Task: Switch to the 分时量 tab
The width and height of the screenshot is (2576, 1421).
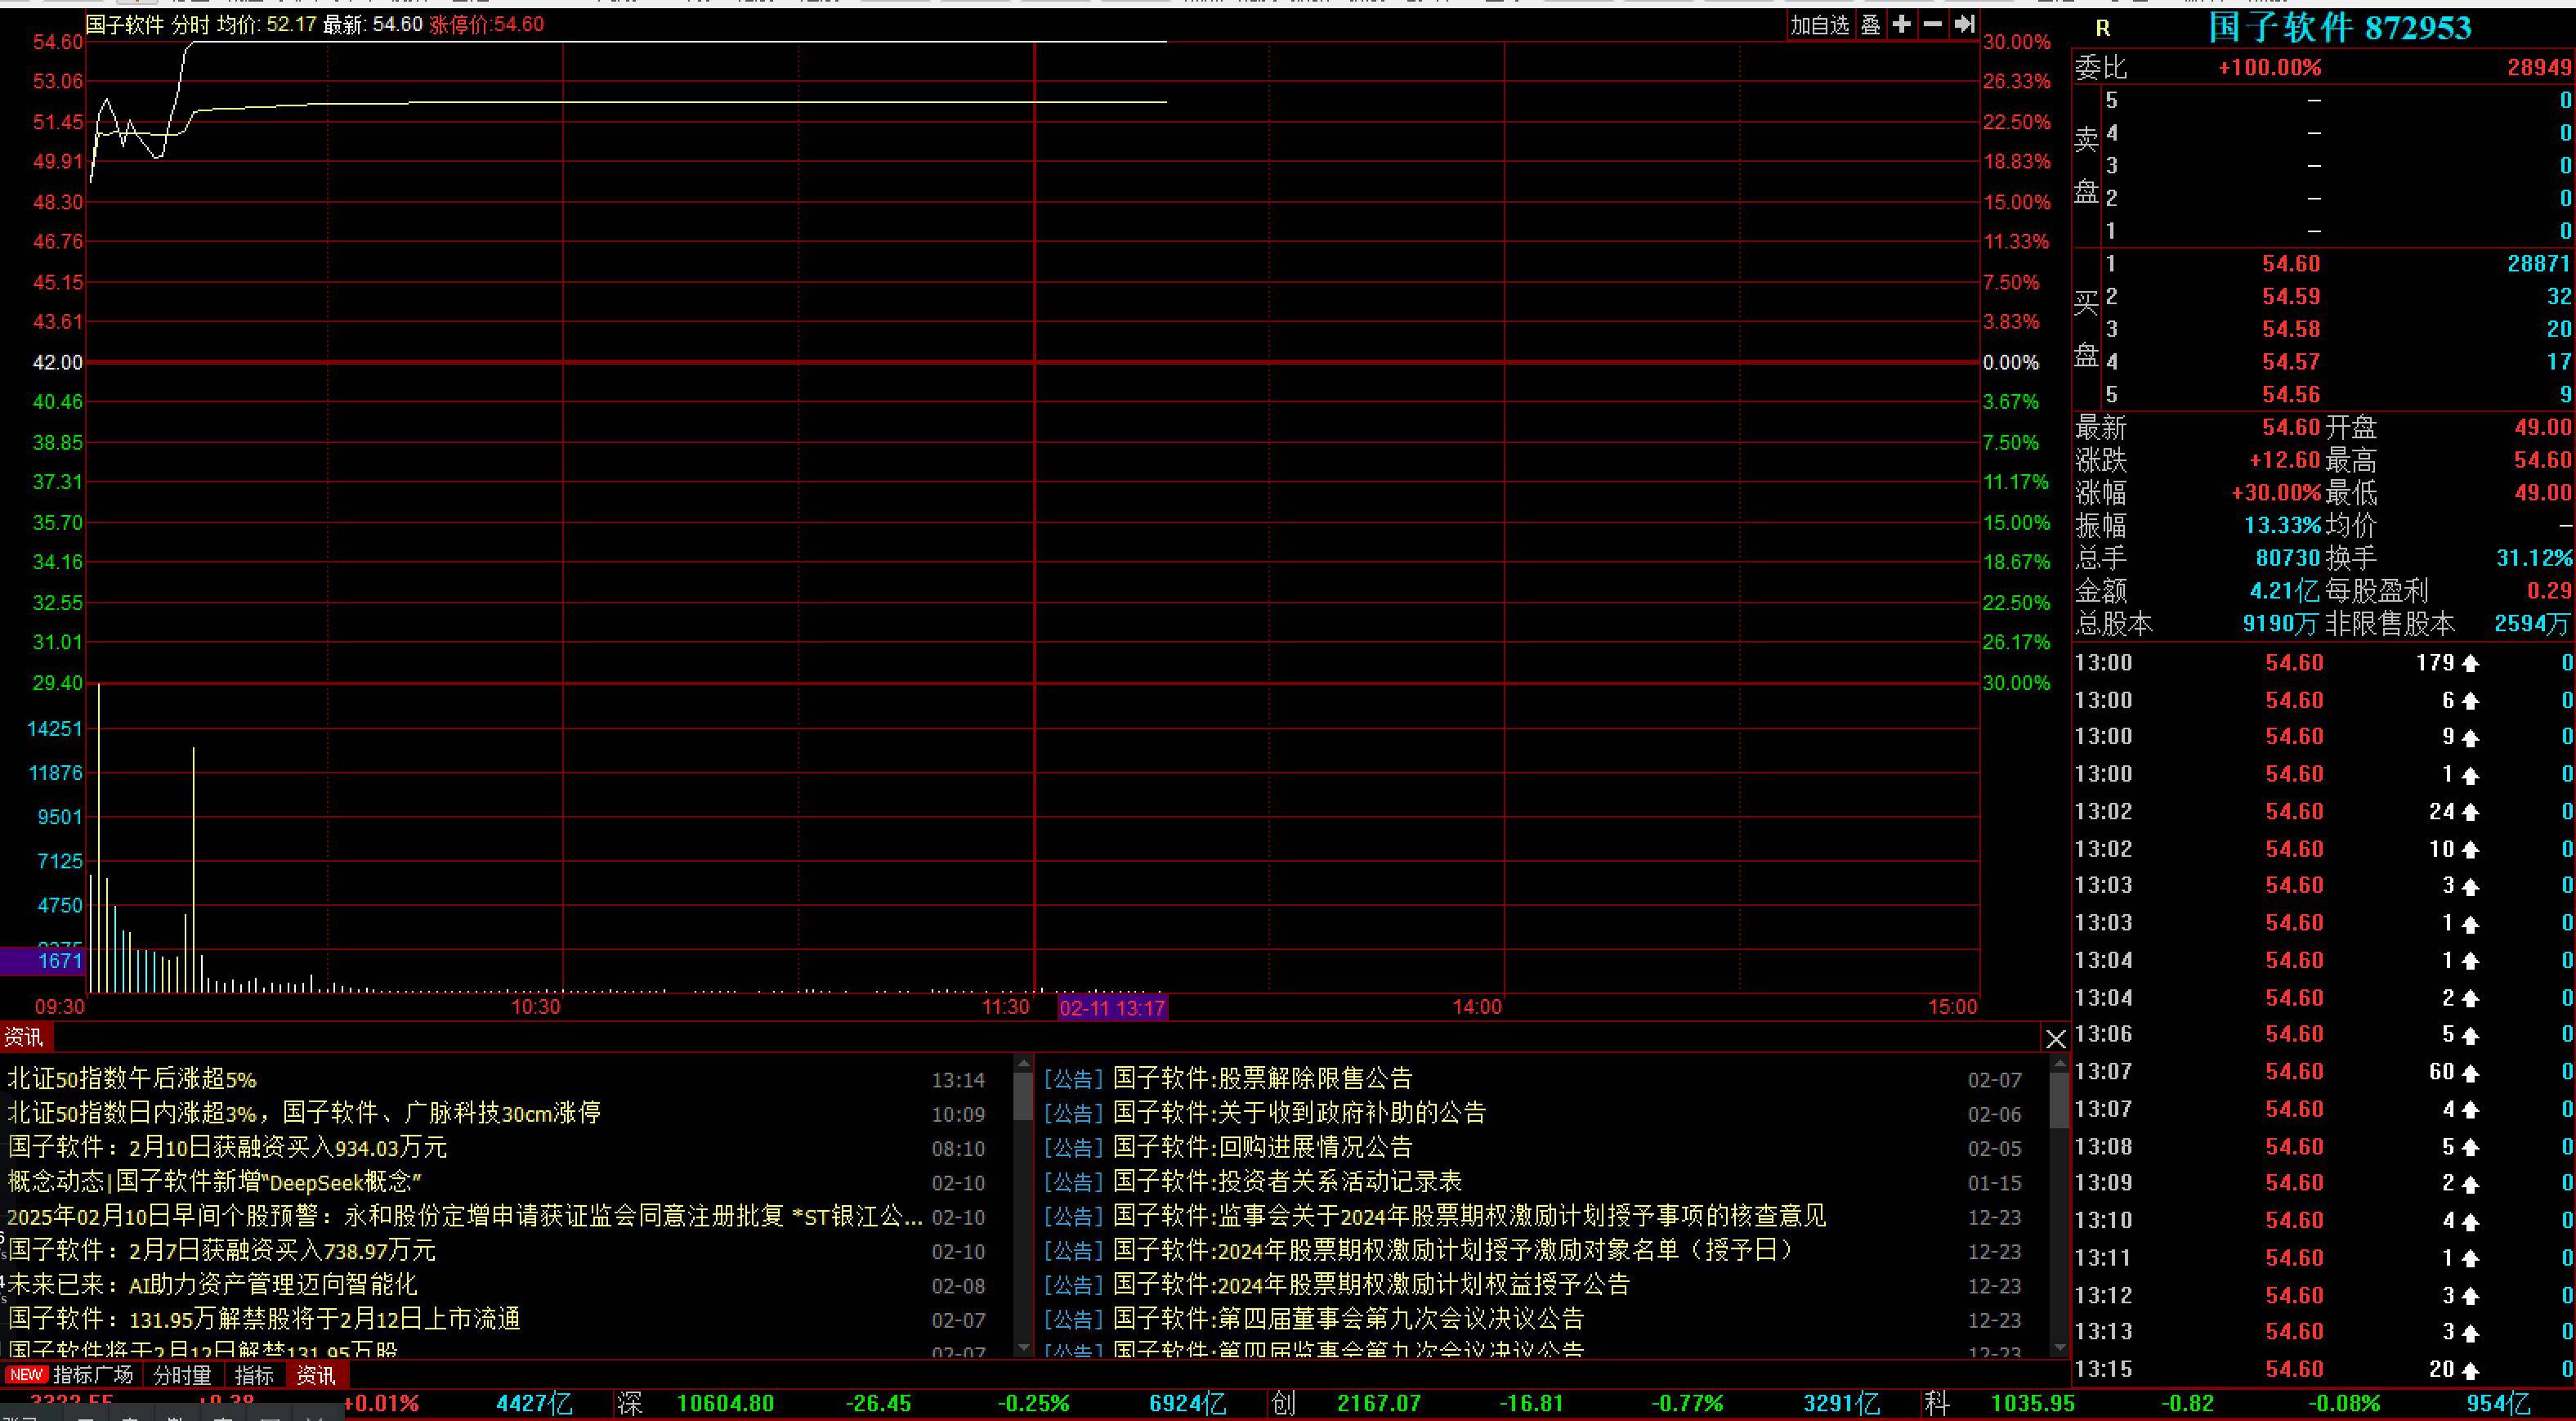Action: tap(182, 1375)
